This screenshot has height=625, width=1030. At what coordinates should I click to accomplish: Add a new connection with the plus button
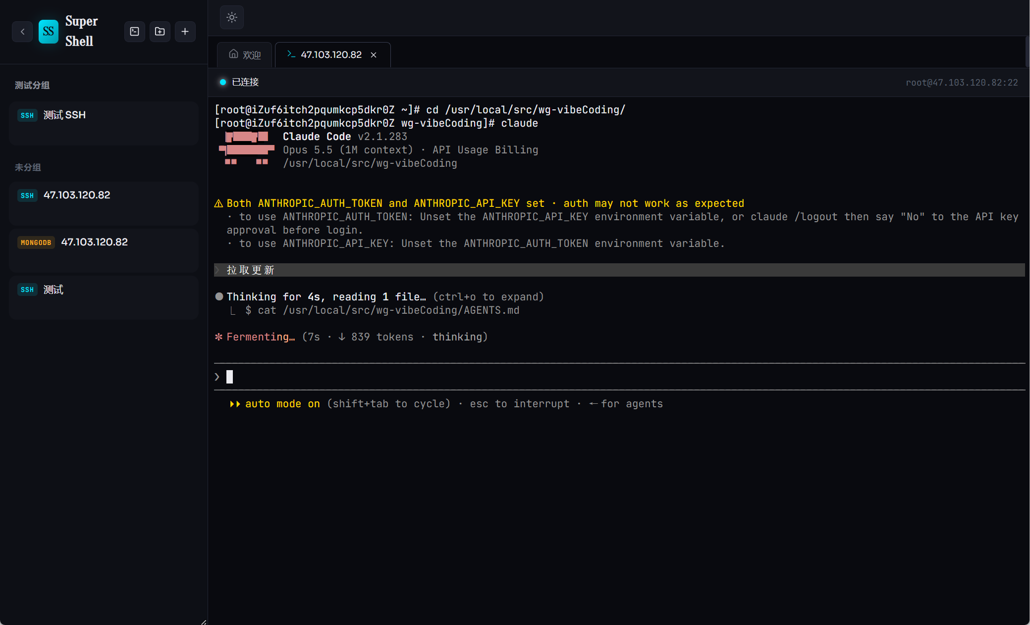pos(185,32)
